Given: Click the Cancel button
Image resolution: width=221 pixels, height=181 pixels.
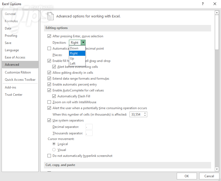Looking at the screenshot, I should click(x=209, y=176).
